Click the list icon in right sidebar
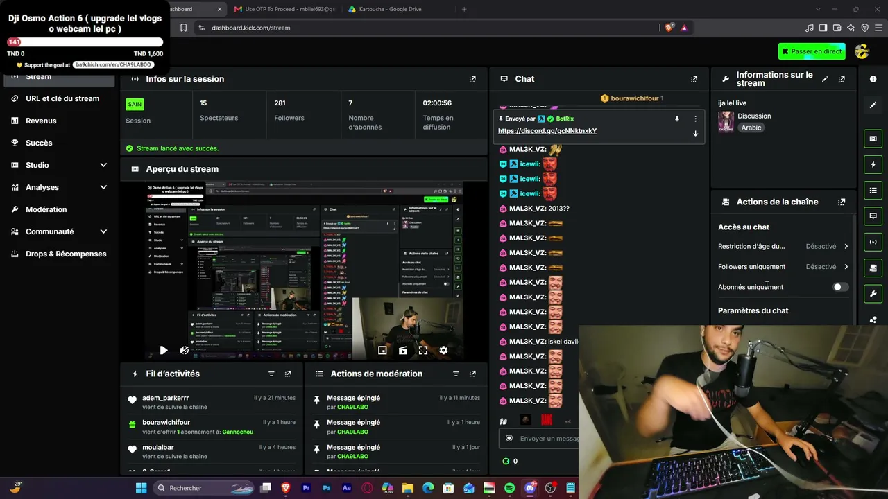The image size is (888, 499). coord(873,191)
